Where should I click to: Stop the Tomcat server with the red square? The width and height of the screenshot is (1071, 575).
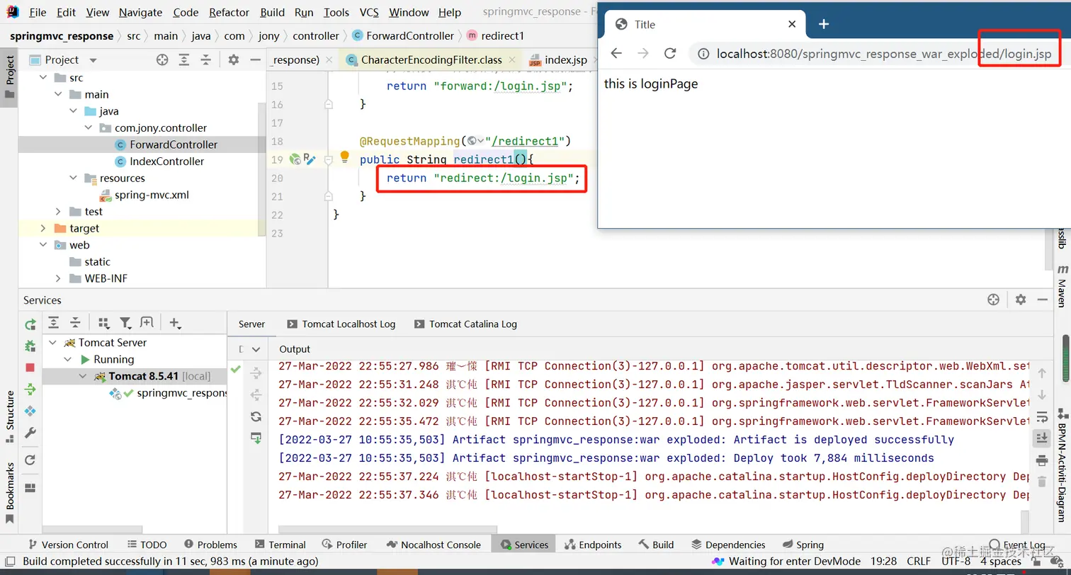coord(30,368)
